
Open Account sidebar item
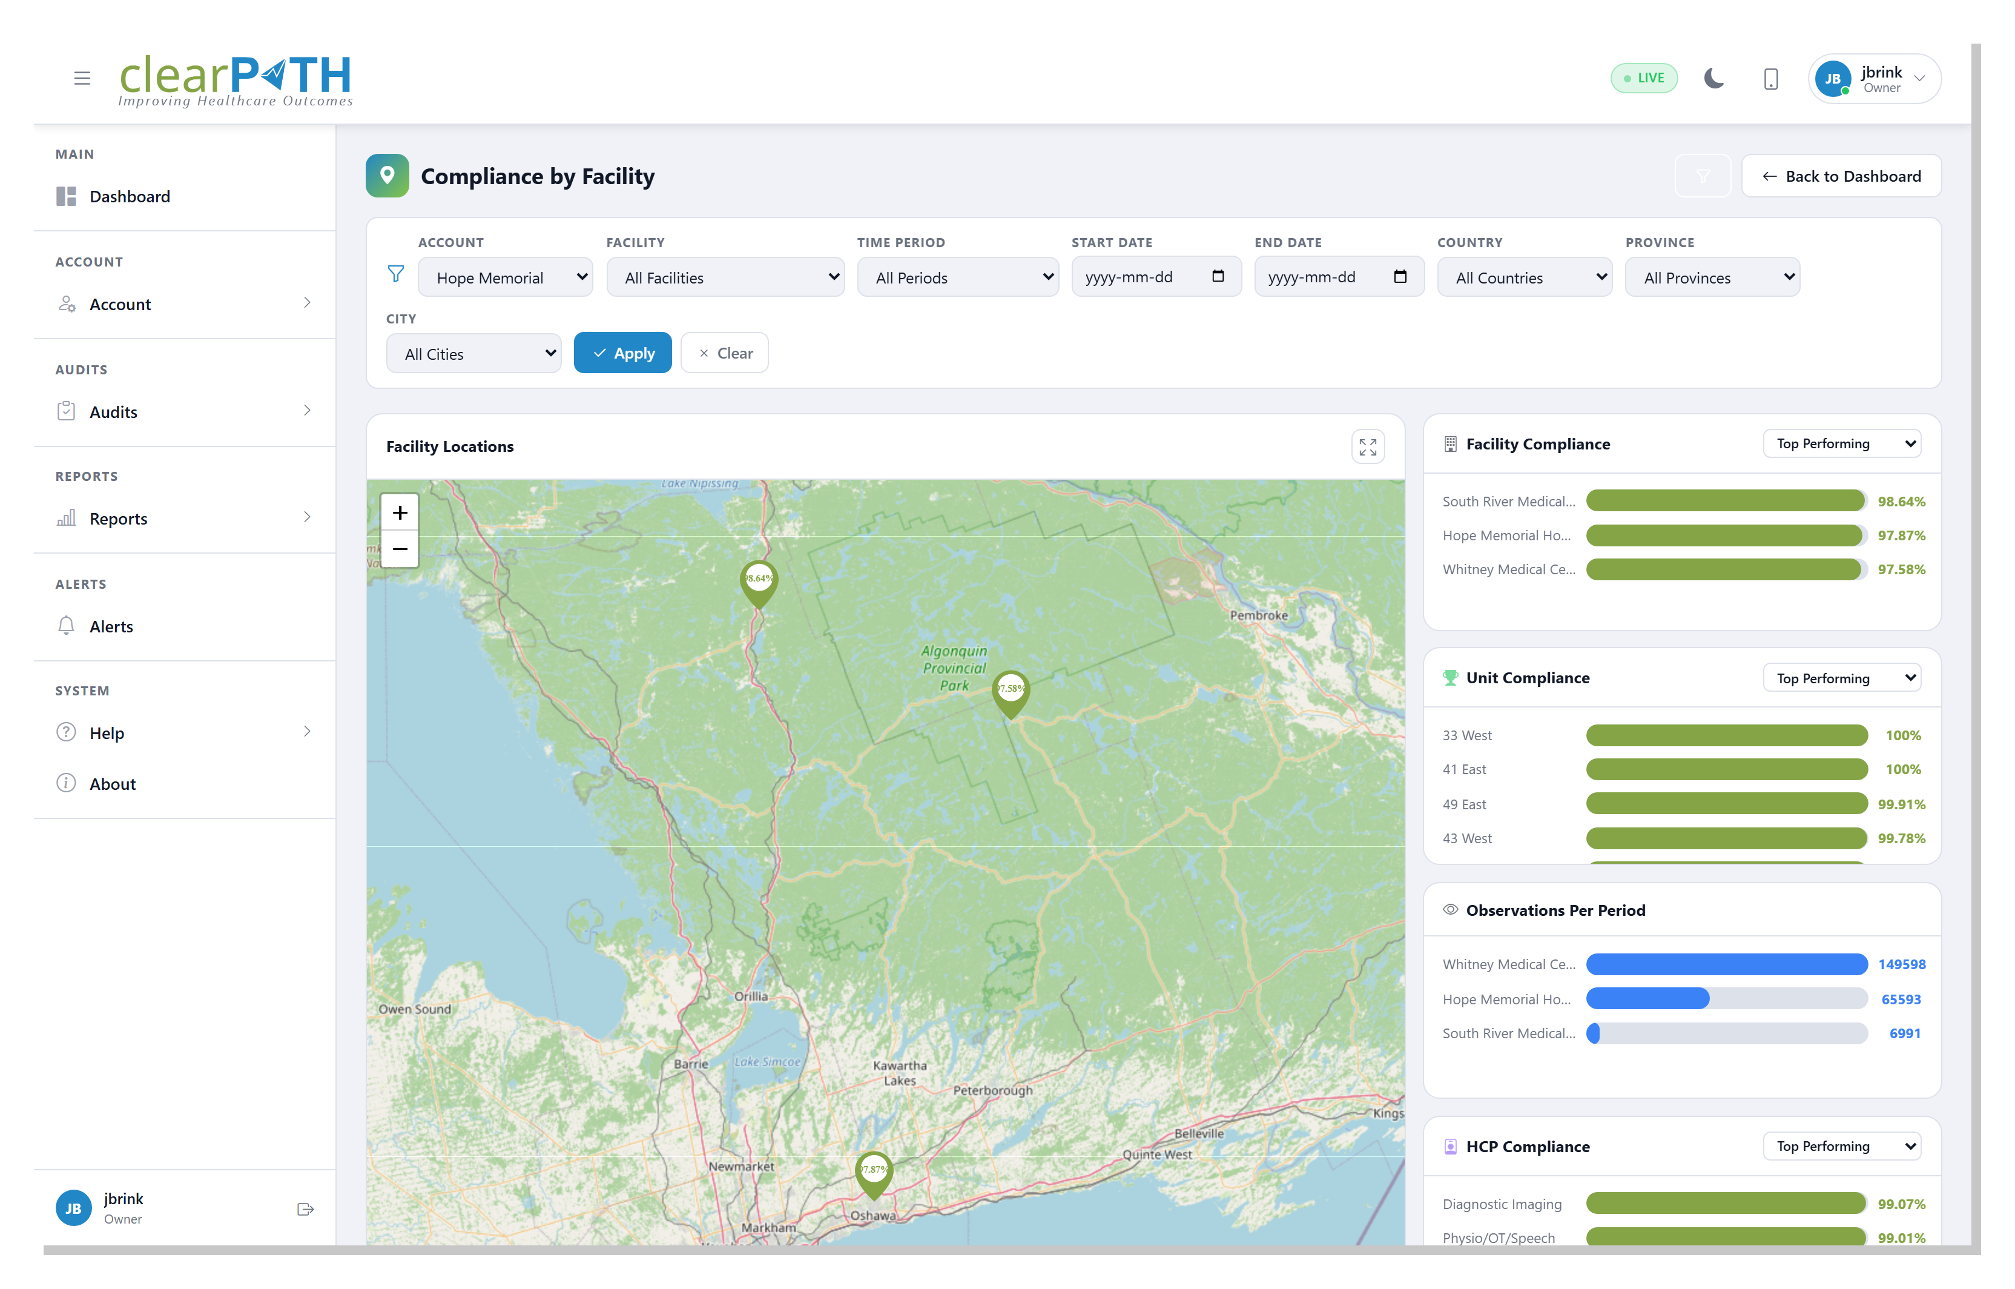[184, 304]
